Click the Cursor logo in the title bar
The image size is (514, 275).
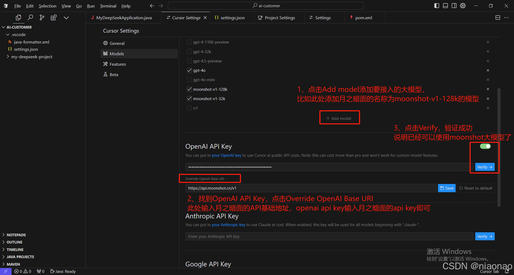(6, 6)
